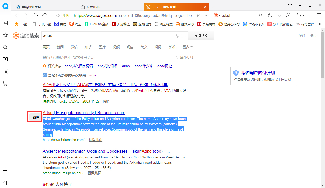Select the 微信 search tab

(x=74, y=47)
